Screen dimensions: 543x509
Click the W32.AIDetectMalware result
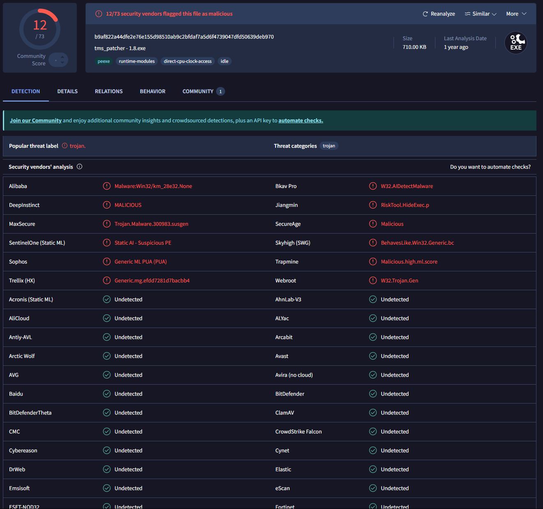(x=407, y=186)
